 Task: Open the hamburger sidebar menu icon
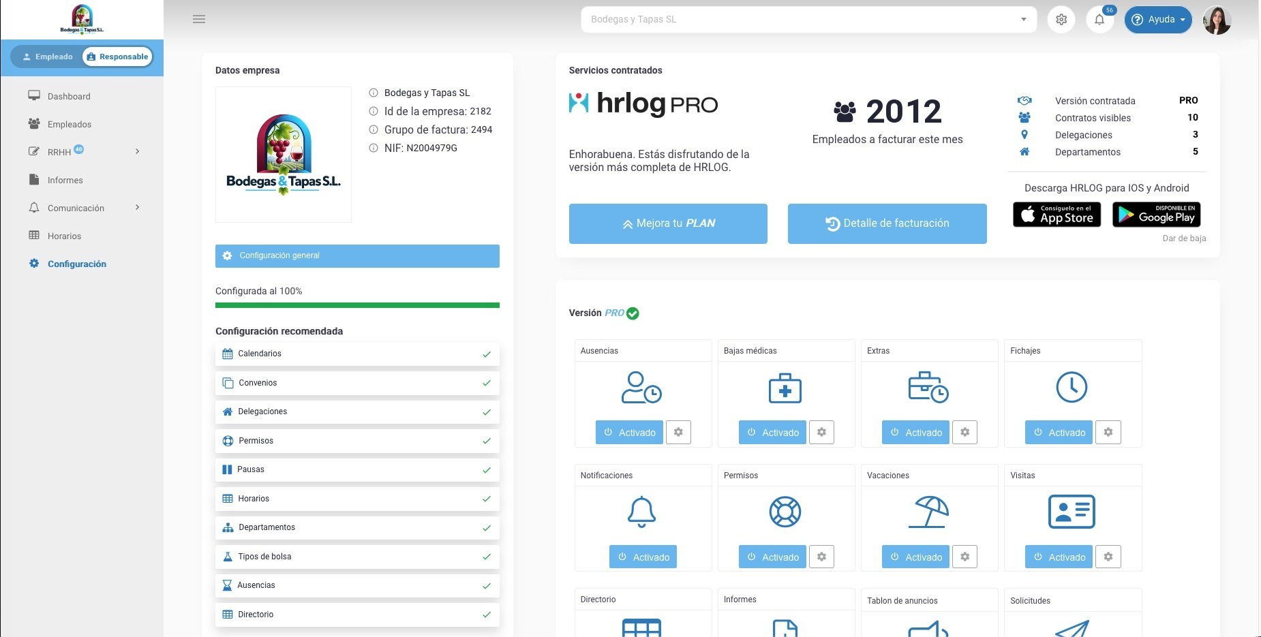[x=199, y=19]
